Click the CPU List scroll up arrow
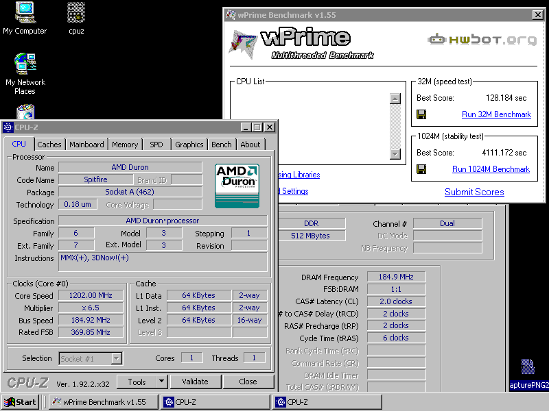This screenshot has height=411, width=549. click(395, 99)
